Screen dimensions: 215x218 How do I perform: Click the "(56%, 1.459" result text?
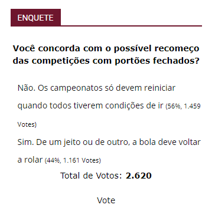pyautogui.click(x=183, y=107)
